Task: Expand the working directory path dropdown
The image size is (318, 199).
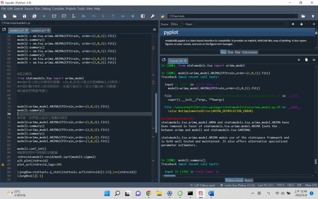Action: click(x=297, y=16)
